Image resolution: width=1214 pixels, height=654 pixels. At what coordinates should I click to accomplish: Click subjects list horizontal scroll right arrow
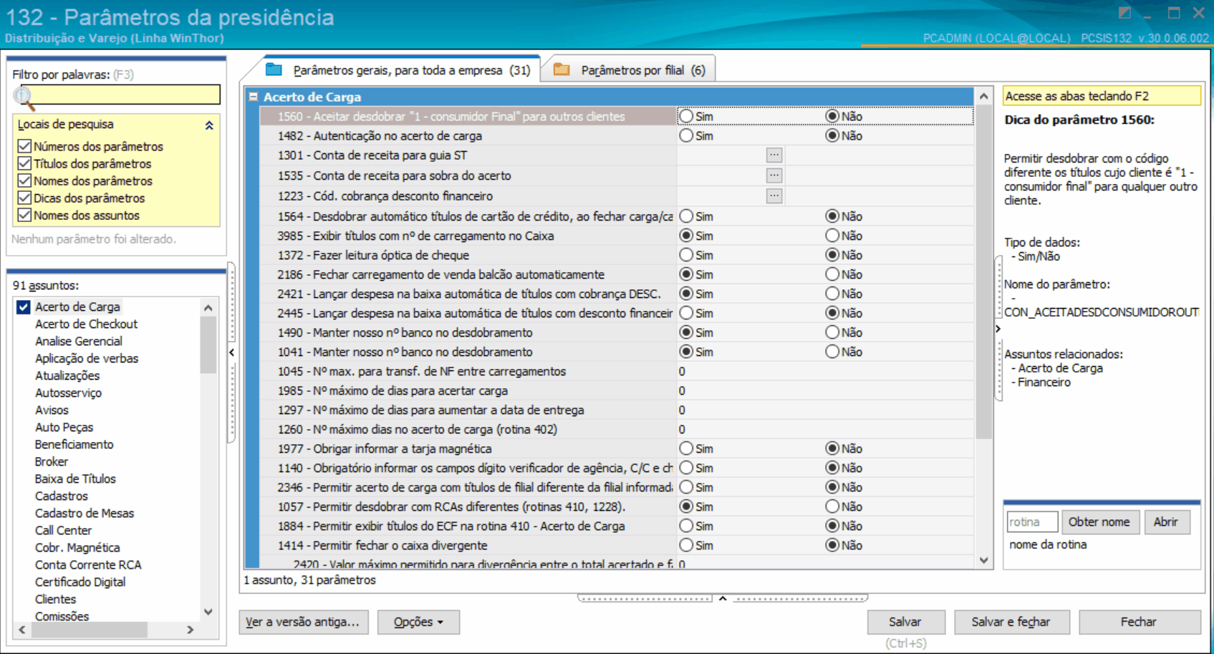pos(190,630)
